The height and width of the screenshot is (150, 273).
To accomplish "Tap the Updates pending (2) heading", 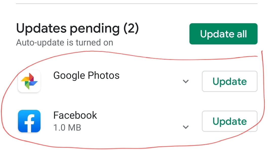I will click(x=77, y=29).
